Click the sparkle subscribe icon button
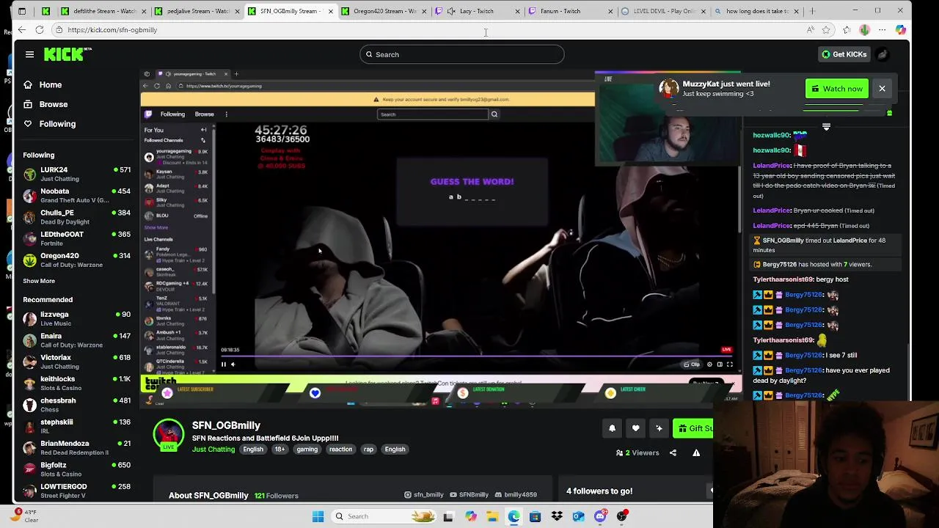This screenshot has width=939, height=528. click(659, 428)
